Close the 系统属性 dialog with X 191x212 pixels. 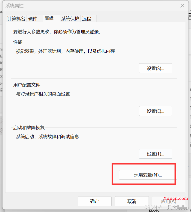(182, 6)
